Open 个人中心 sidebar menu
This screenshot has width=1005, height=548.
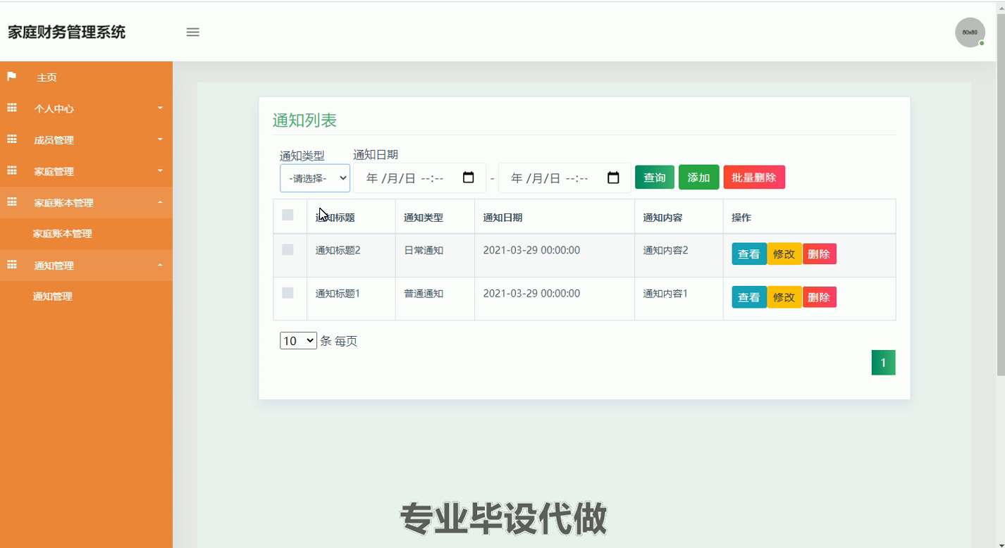[x=86, y=108]
